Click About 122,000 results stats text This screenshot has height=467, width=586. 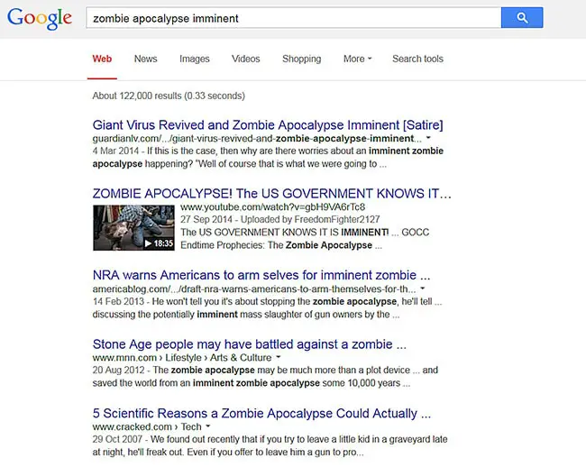[x=169, y=96]
